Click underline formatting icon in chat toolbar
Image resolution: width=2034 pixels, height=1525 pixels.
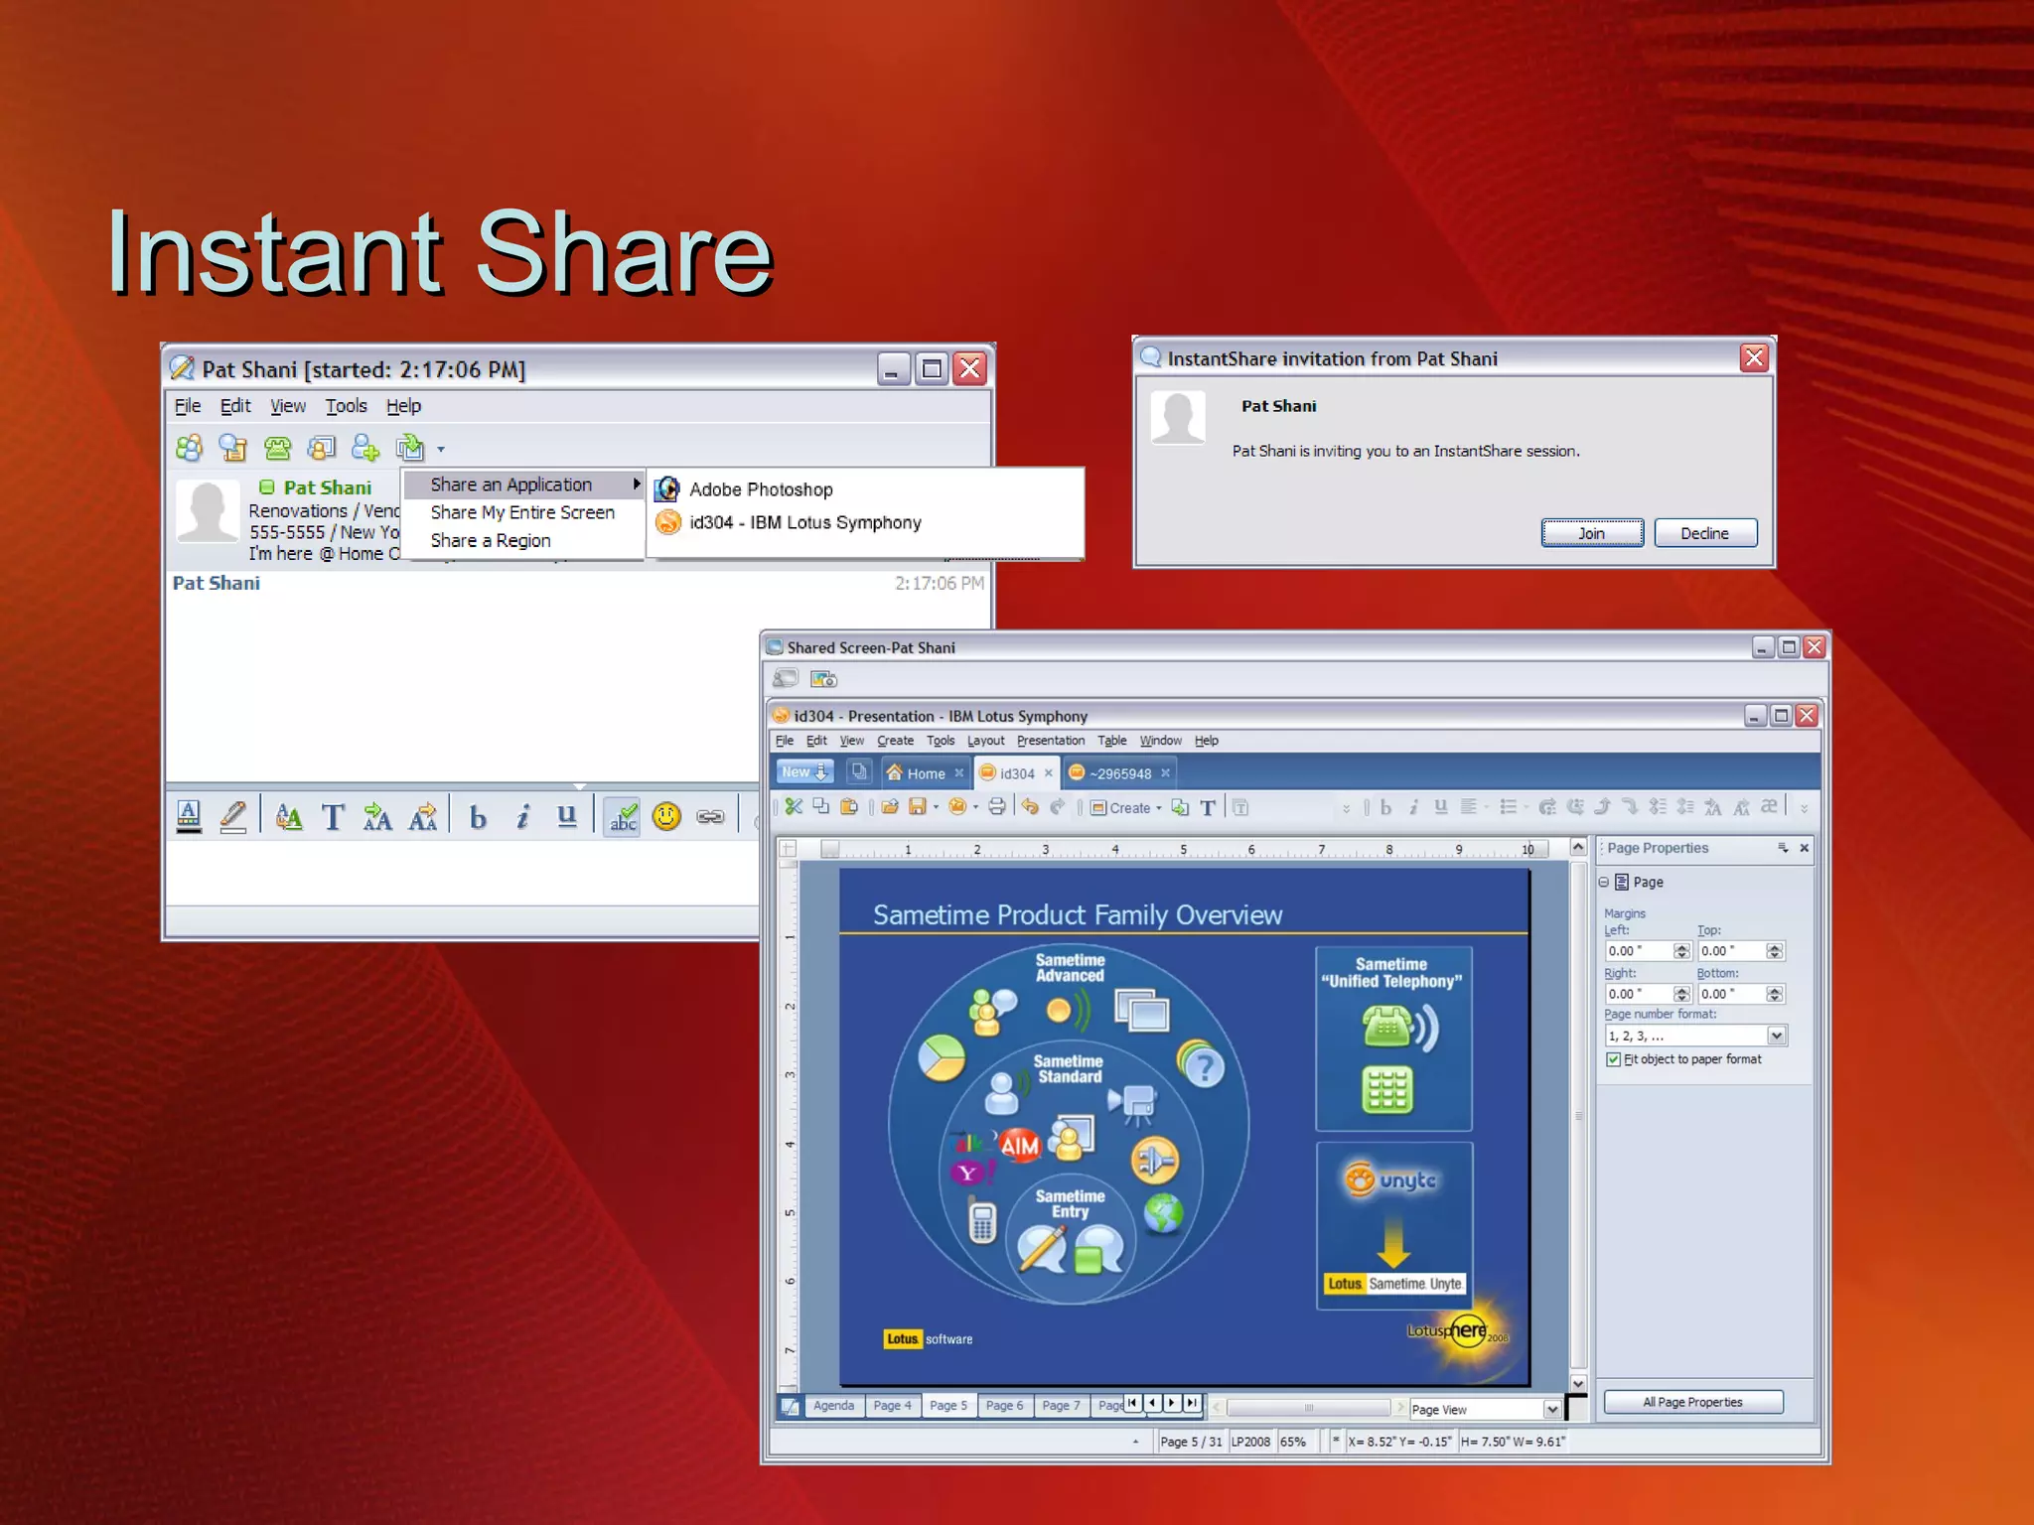point(566,816)
